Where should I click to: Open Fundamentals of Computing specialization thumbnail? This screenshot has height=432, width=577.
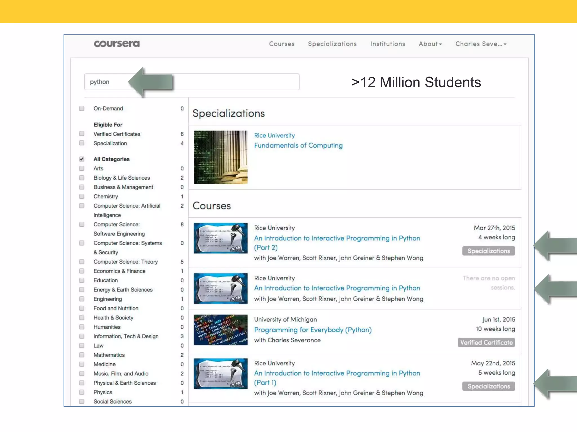tap(221, 157)
